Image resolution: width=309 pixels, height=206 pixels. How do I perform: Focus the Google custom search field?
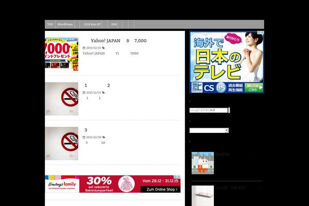pos(209,110)
